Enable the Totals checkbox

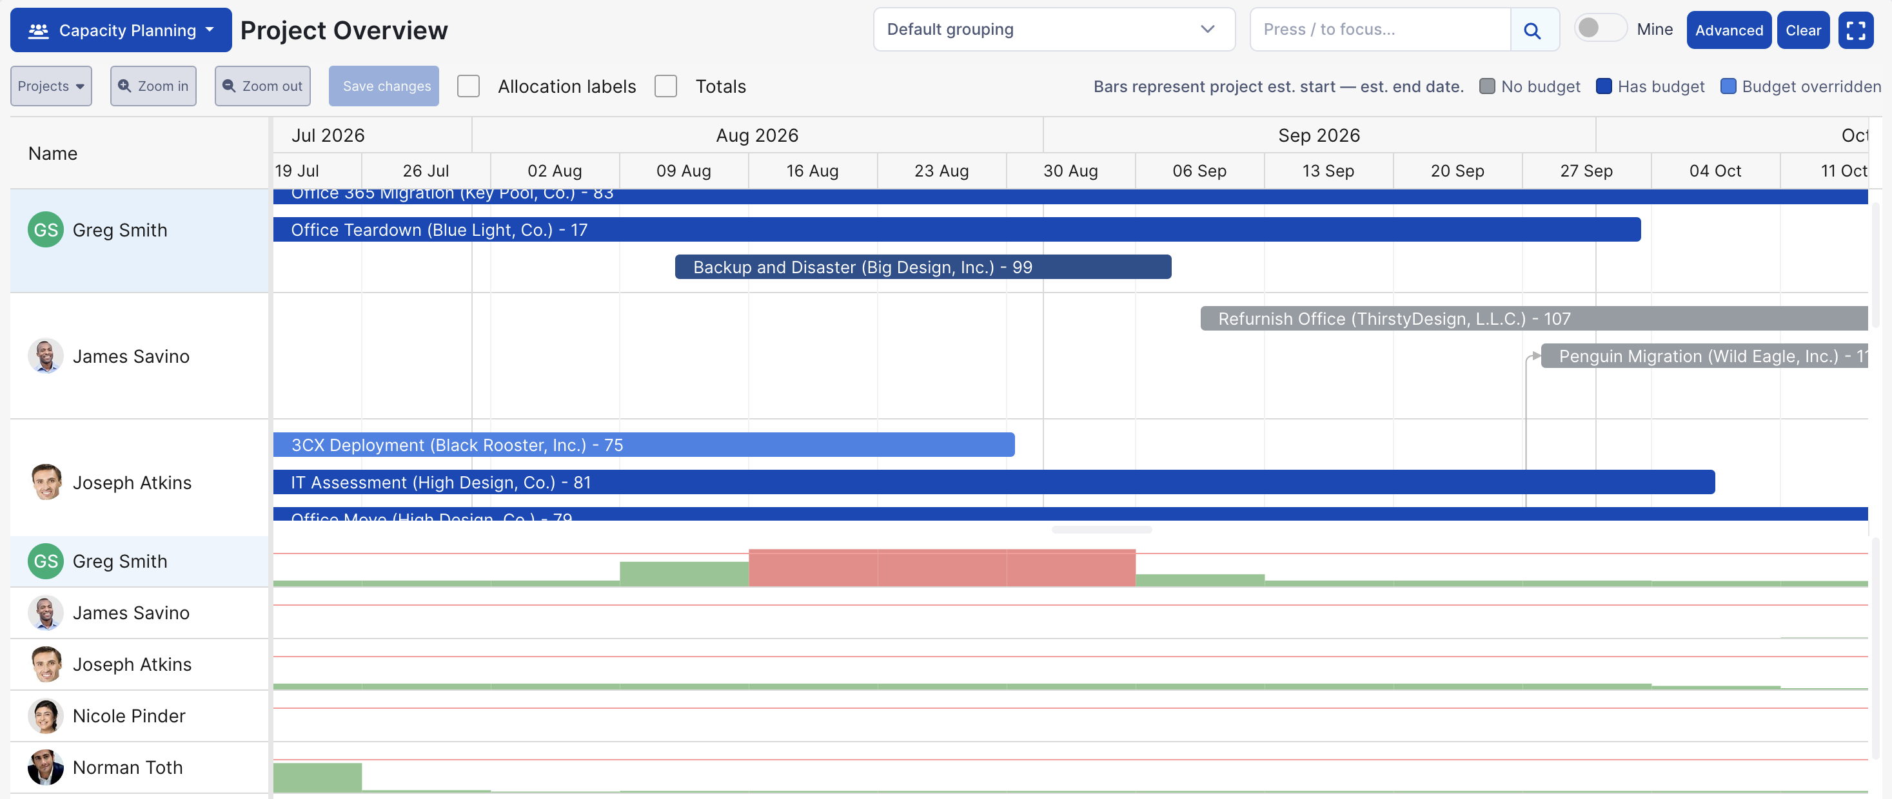(x=665, y=86)
